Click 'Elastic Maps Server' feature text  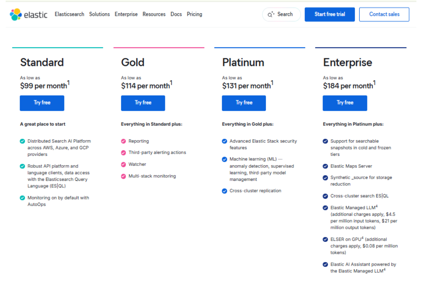click(x=351, y=166)
